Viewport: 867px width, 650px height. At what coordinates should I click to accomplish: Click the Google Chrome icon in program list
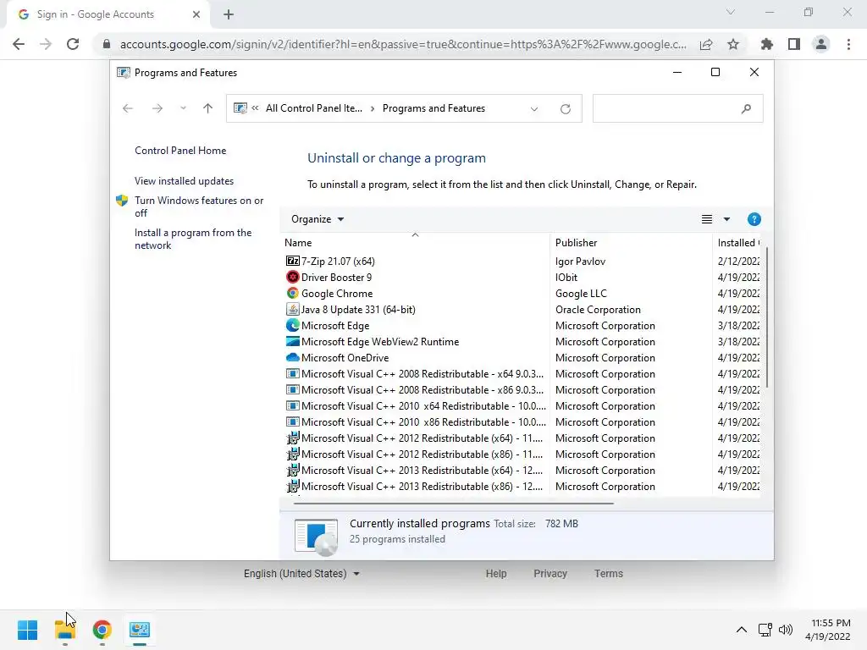292,293
